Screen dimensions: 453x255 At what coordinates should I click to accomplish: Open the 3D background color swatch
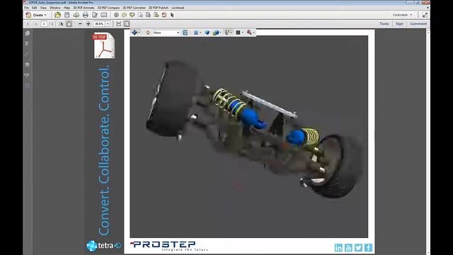pyautogui.click(x=239, y=33)
